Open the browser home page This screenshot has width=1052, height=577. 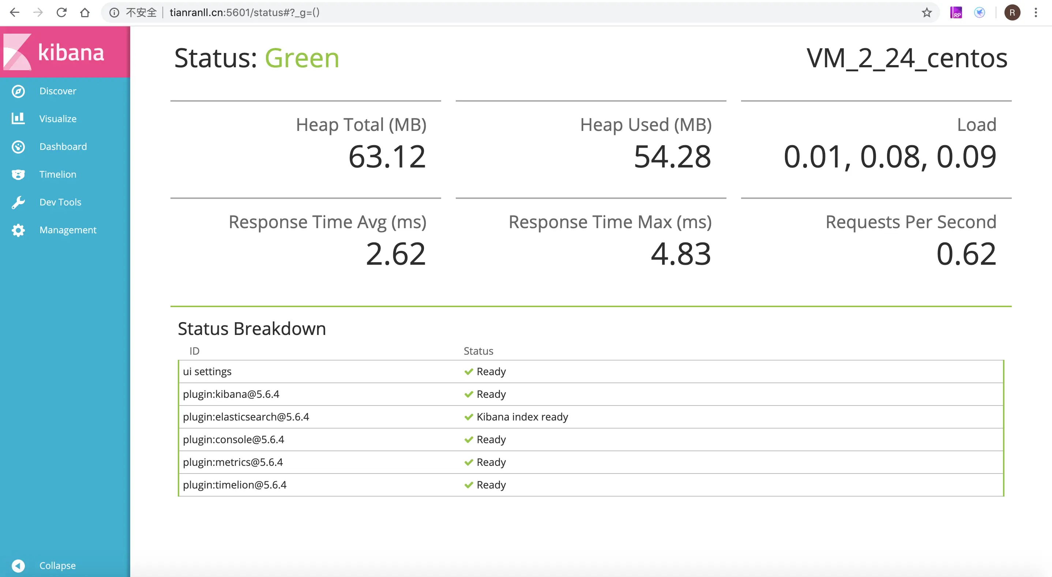(84, 13)
